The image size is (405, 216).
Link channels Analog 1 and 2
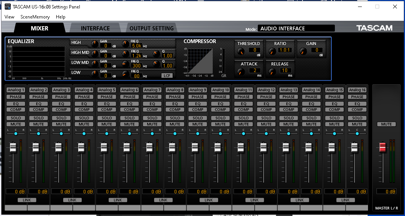click(x=27, y=200)
